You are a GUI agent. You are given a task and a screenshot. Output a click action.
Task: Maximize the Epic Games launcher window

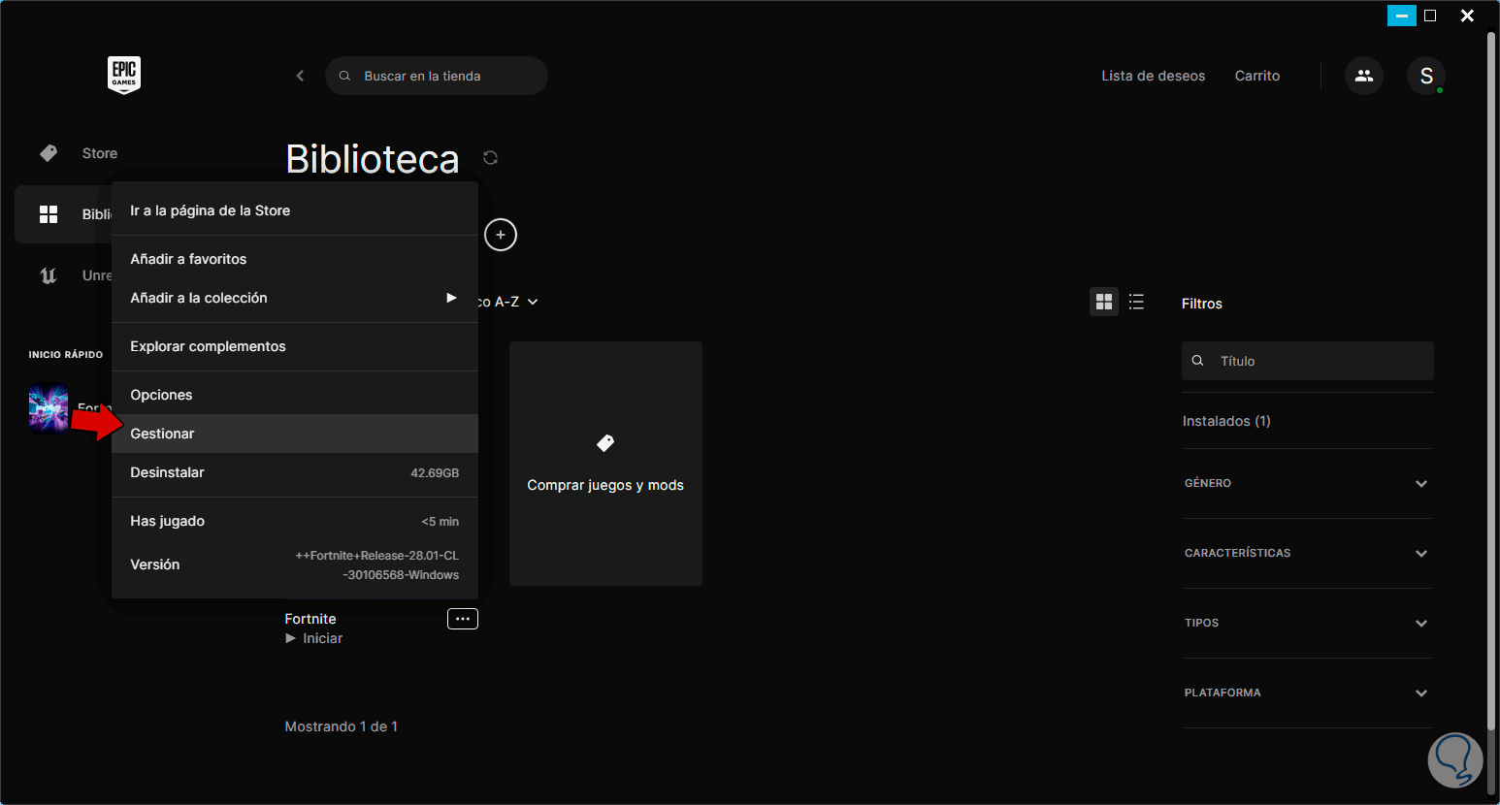click(1430, 16)
